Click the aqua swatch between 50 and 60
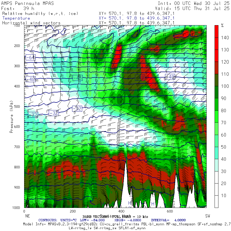 click(x=216, y=141)
